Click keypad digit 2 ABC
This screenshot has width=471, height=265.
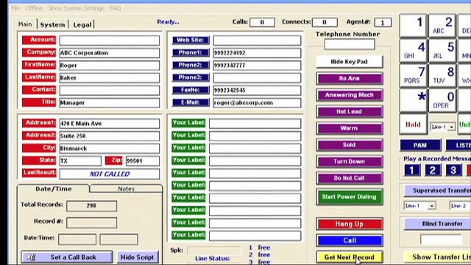pyautogui.click(x=442, y=26)
